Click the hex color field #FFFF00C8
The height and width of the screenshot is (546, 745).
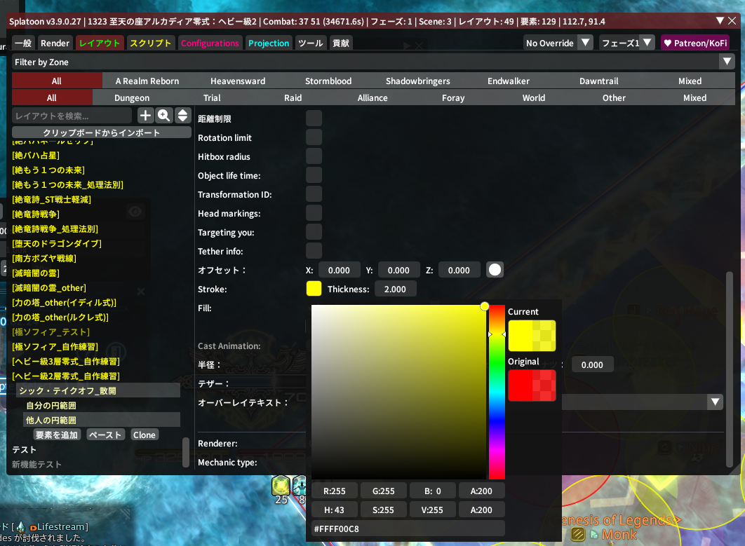tap(408, 528)
